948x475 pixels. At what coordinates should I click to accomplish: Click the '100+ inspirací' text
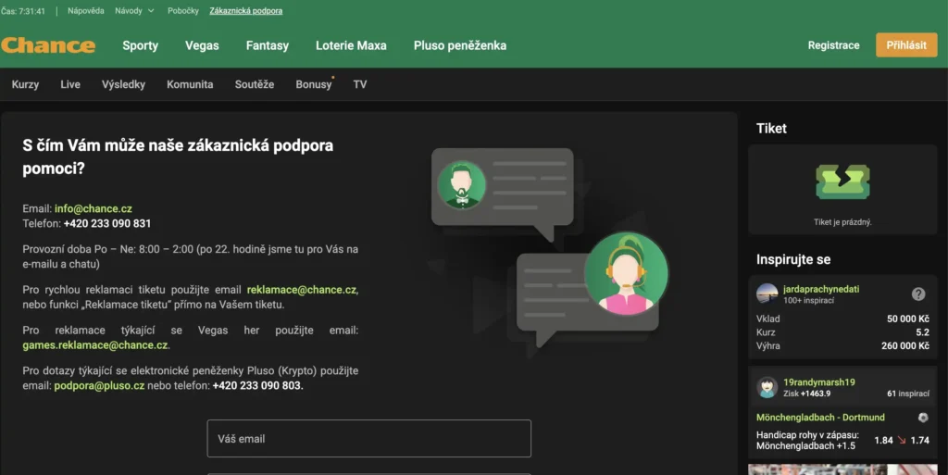[809, 300]
